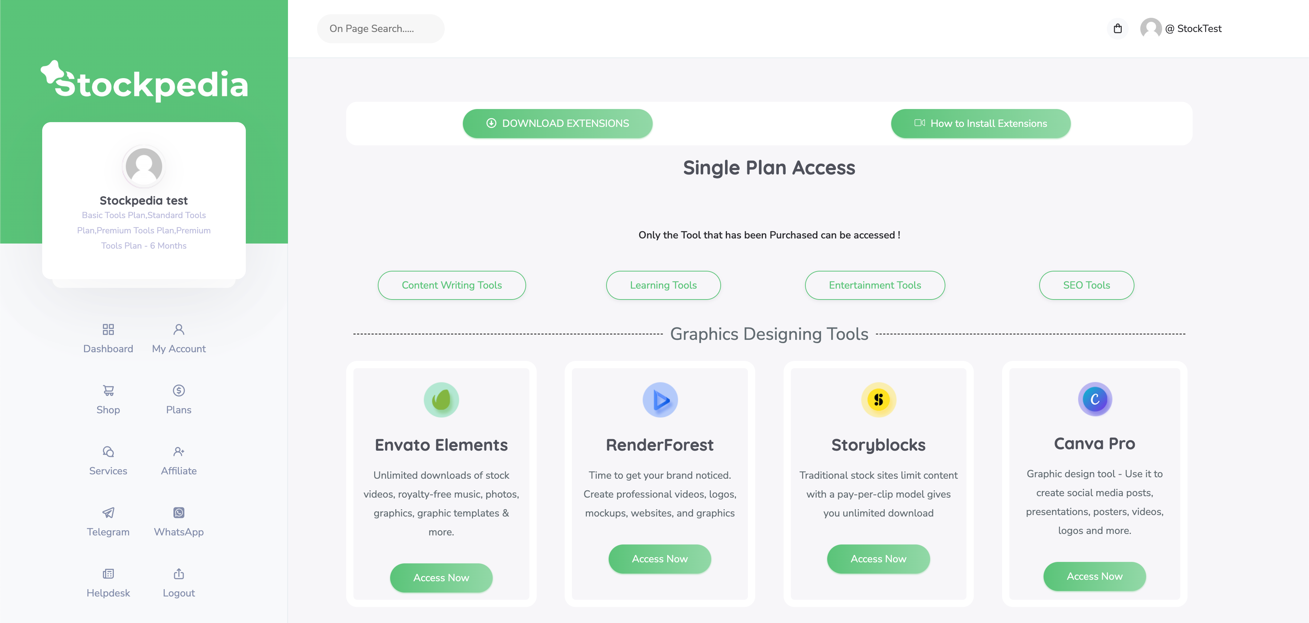The width and height of the screenshot is (1309, 623).
Task: Click Access Now for Canva Pro
Action: pyautogui.click(x=1094, y=576)
